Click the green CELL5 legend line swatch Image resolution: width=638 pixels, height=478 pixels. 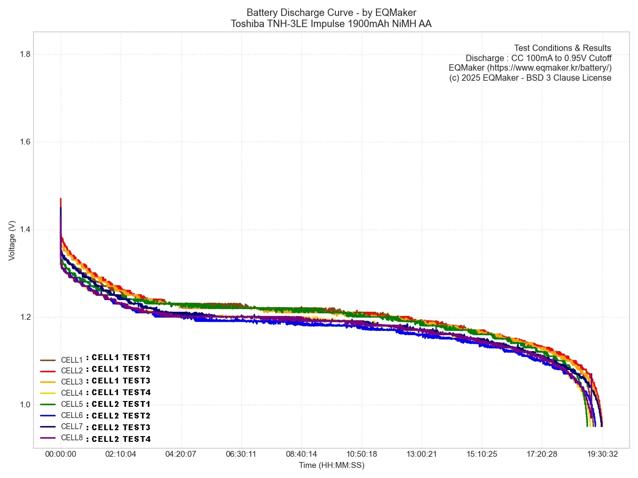click(x=48, y=404)
